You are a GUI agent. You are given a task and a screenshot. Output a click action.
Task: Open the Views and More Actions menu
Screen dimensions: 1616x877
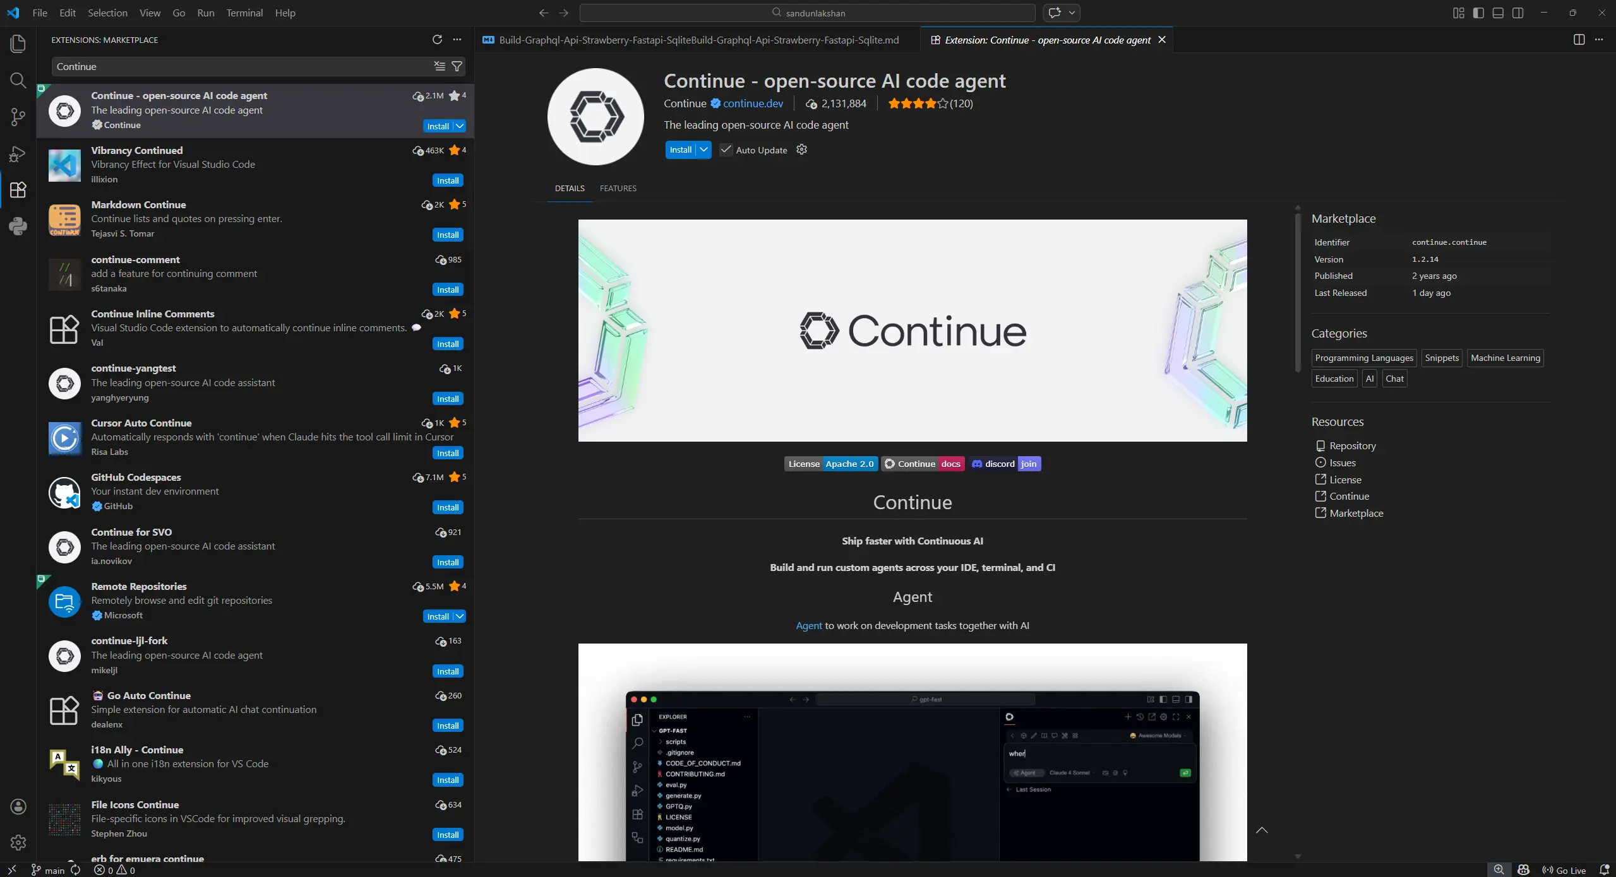tap(457, 40)
